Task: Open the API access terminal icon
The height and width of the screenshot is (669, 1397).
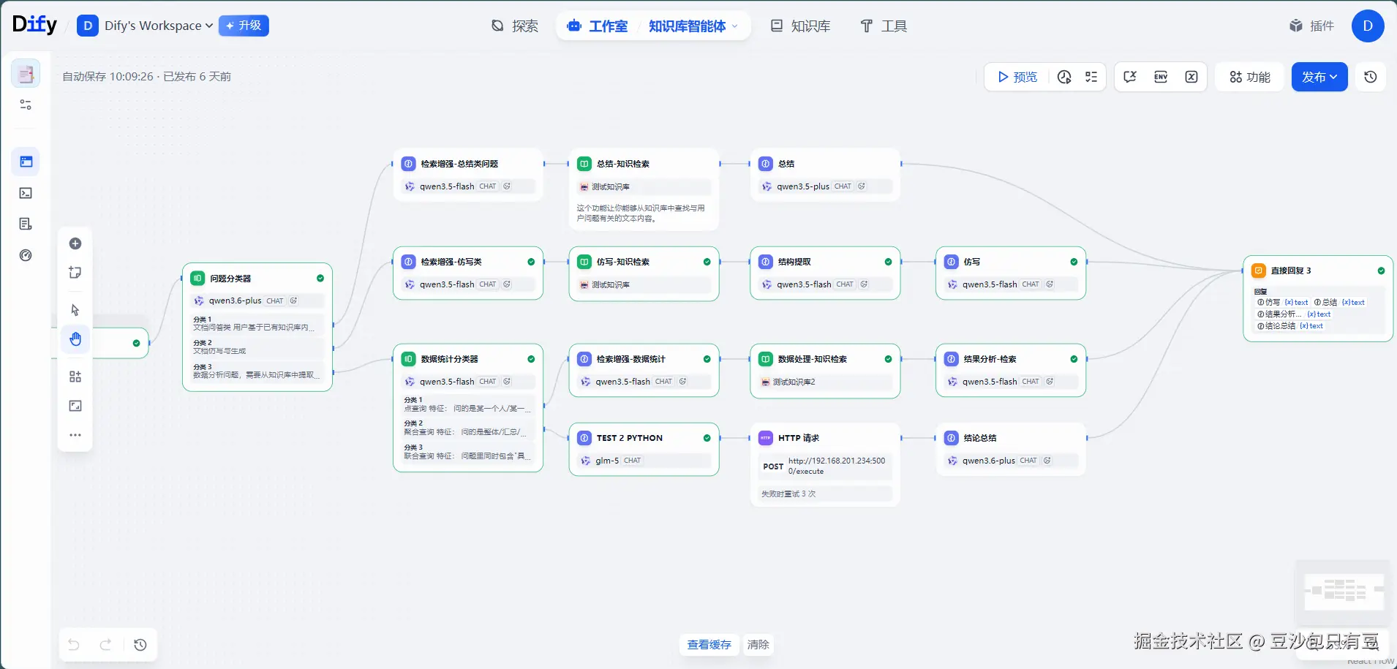Action: tap(26, 193)
